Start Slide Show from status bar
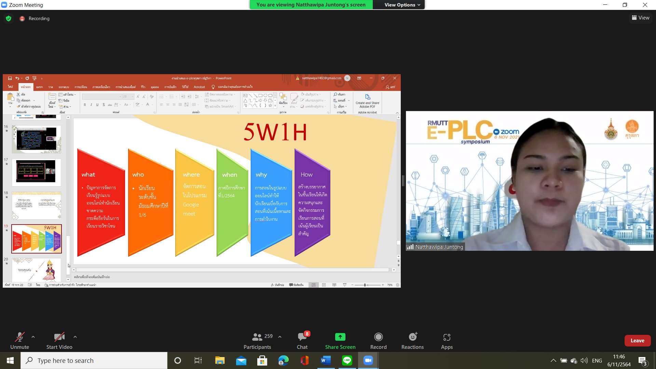656x369 pixels. 344,285
